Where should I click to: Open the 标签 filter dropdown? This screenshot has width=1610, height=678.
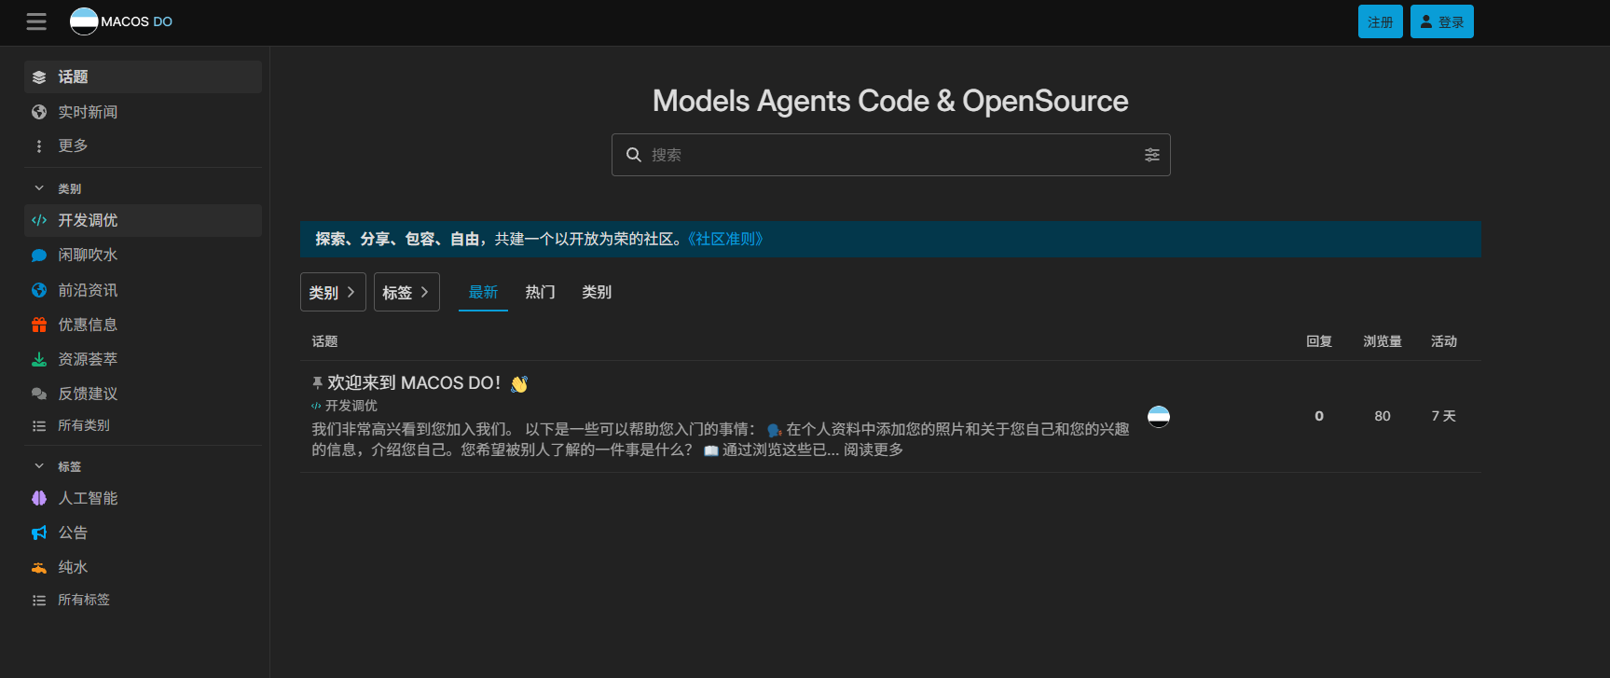406,292
